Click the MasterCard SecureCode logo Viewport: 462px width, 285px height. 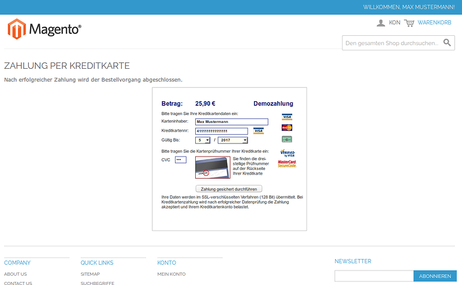(287, 164)
